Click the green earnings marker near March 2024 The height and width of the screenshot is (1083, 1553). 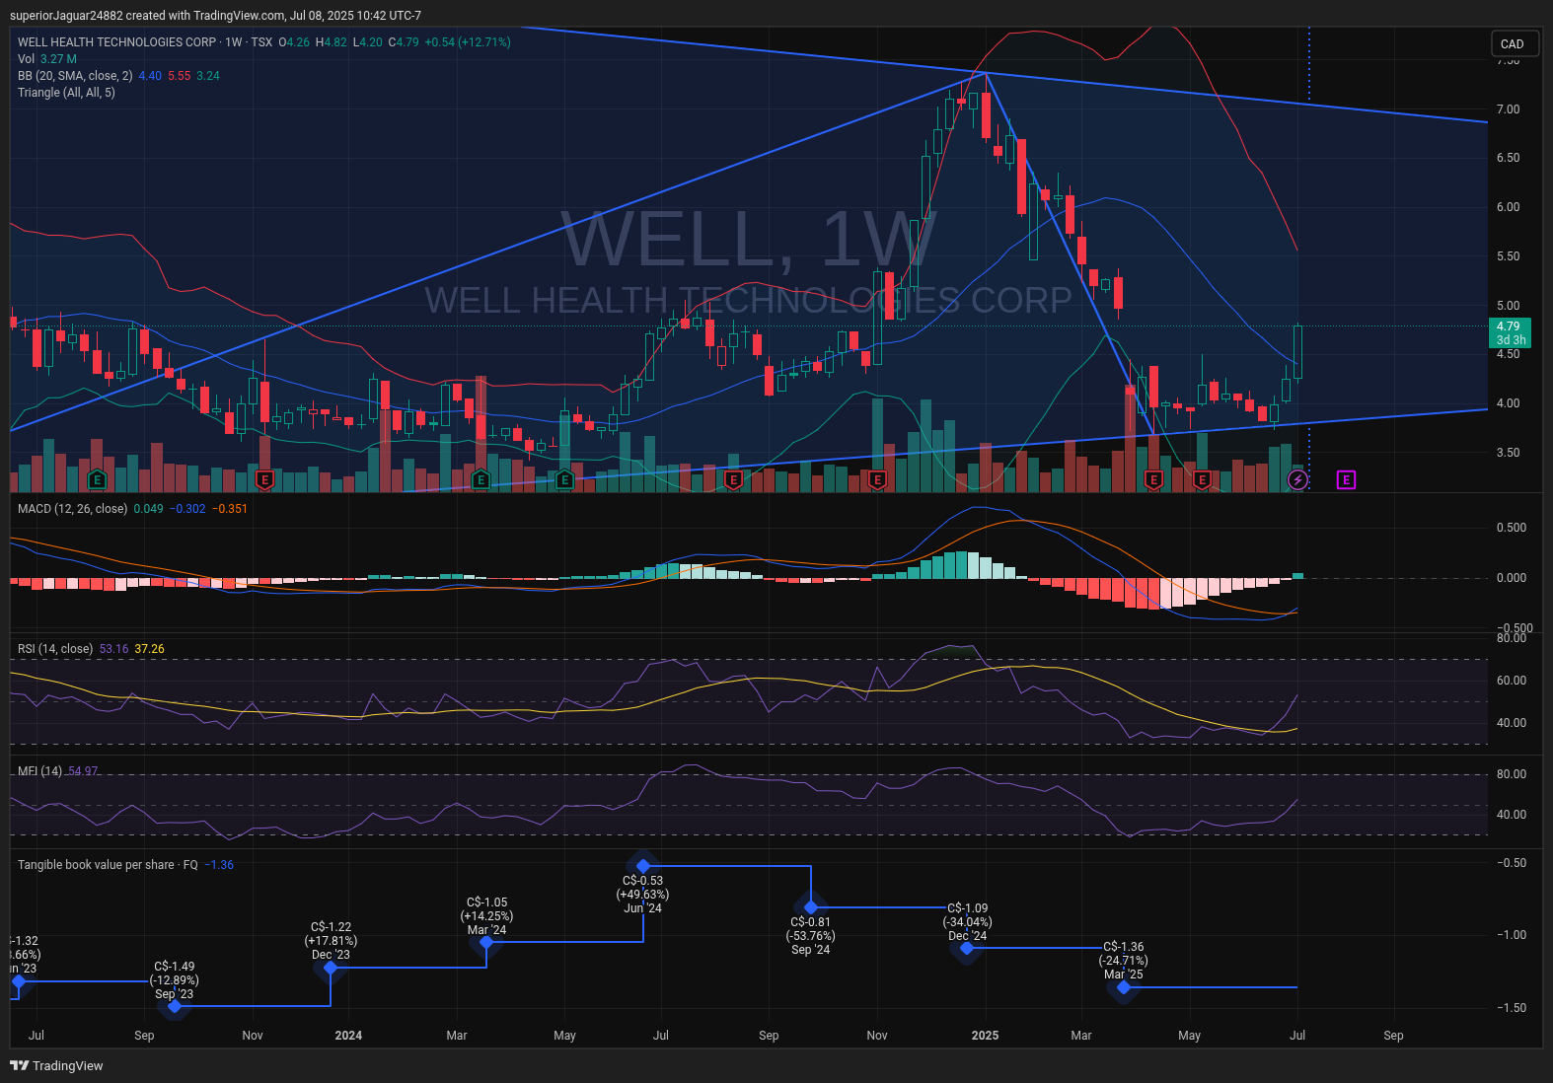click(x=481, y=480)
